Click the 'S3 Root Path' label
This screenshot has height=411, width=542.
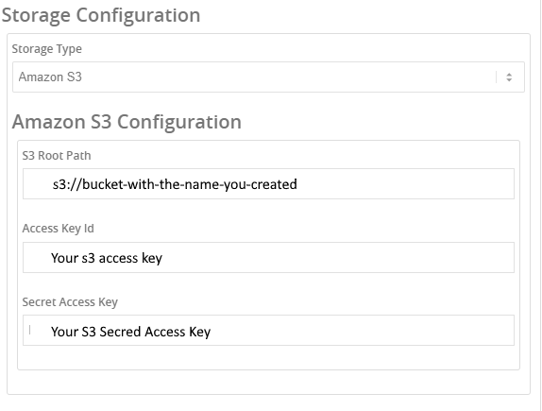click(x=57, y=156)
